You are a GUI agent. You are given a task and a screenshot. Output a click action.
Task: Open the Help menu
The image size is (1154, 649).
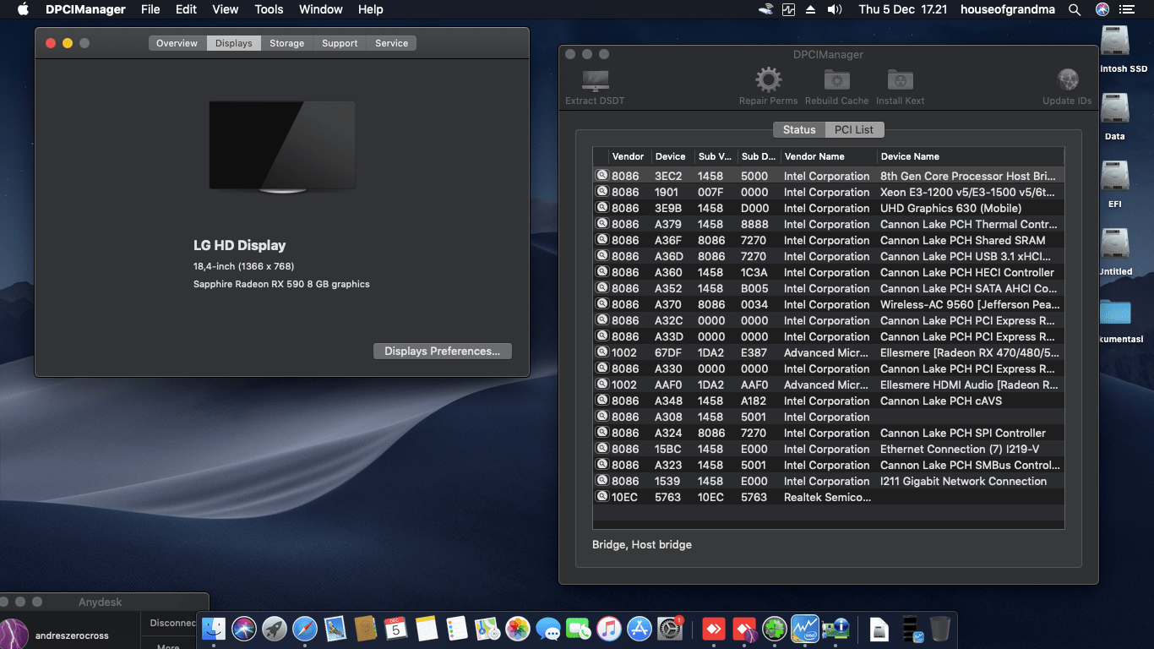370,9
